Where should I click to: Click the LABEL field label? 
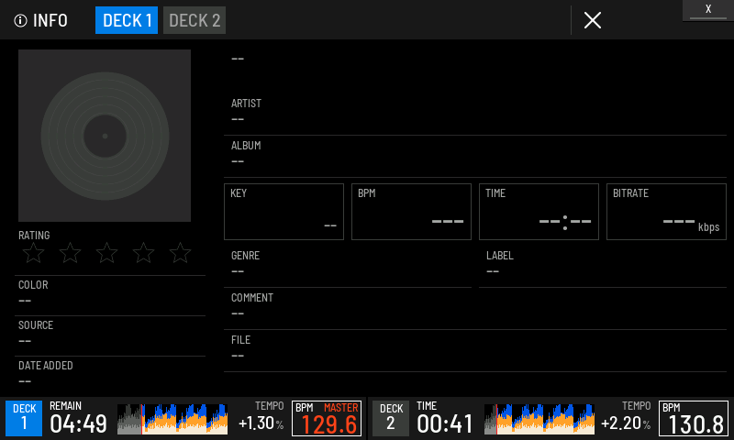[499, 256]
